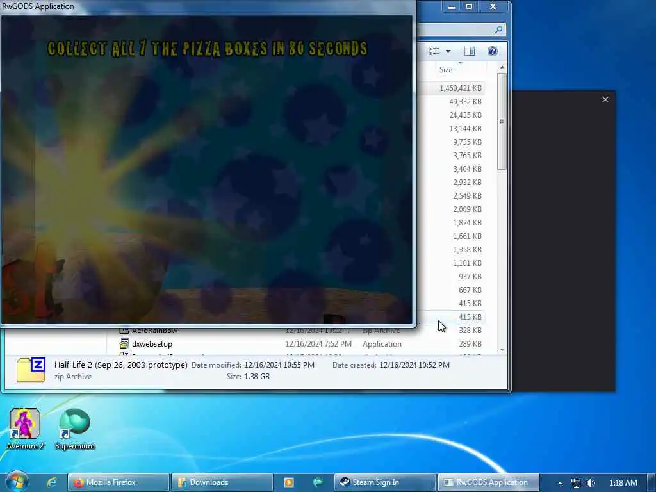Screen dimensions: 656x492
Task: Open the Windows Start menu orb
Action: tap(17, 481)
